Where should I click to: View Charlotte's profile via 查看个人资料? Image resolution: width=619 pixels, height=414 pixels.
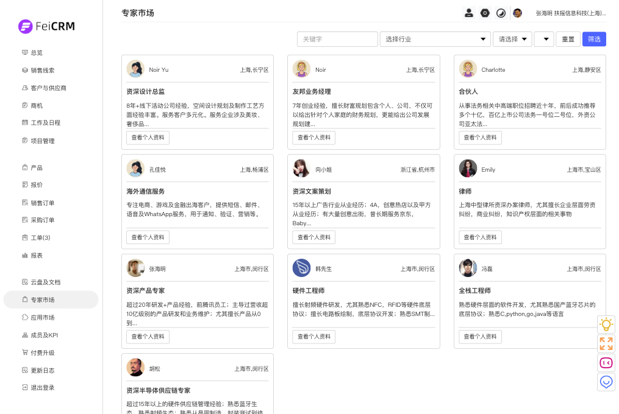click(x=480, y=138)
